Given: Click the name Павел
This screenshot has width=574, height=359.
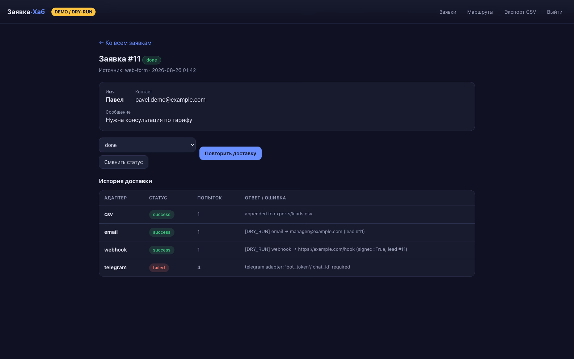Looking at the screenshot, I should [x=115, y=100].
